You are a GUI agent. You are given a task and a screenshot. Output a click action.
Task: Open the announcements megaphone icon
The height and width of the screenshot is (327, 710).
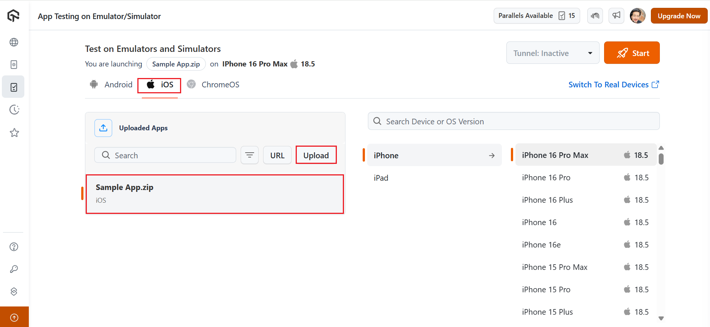tap(616, 16)
